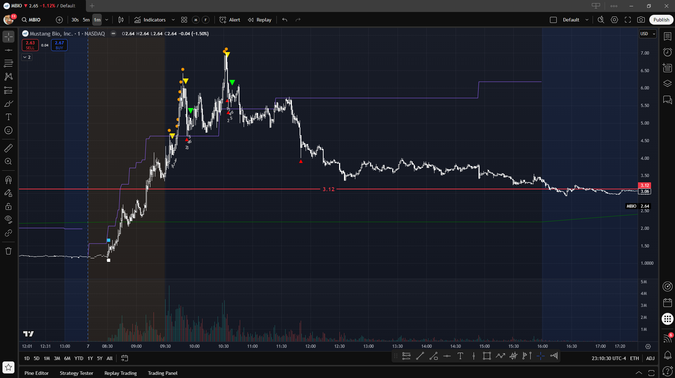This screenshot has height=378, width=675.
Task: Start bar Replay mode
Action: coord(260,20)
